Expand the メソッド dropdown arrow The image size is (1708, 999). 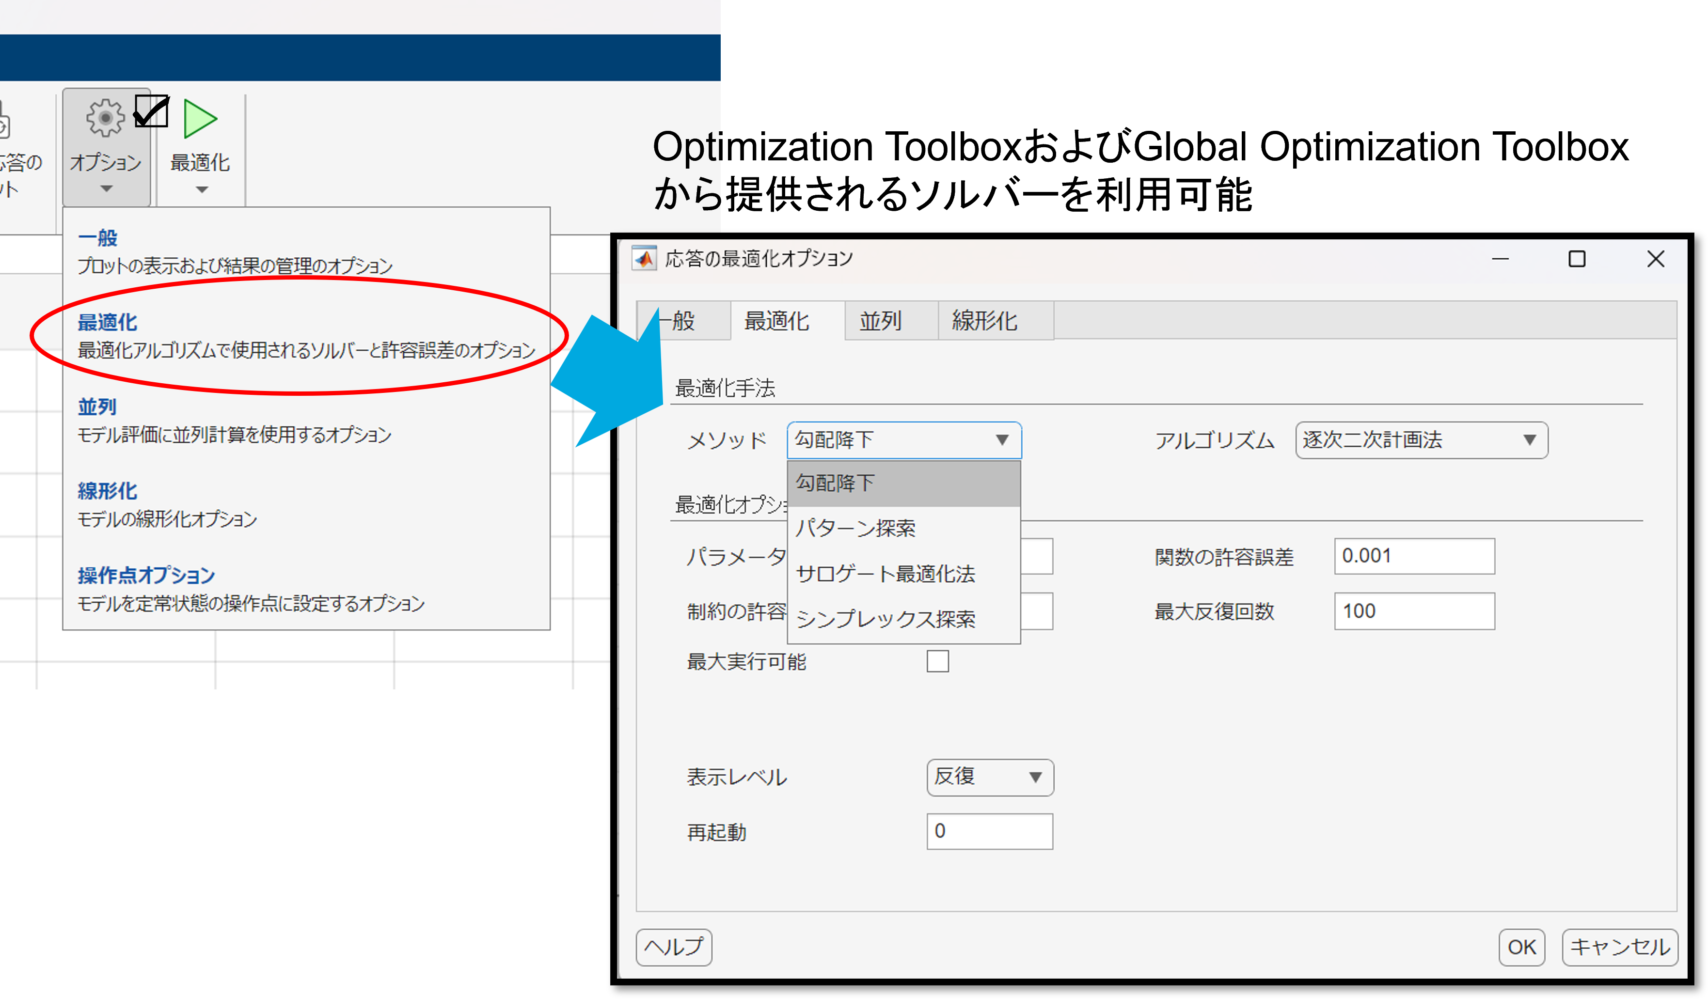click(x=1002, y=440)
